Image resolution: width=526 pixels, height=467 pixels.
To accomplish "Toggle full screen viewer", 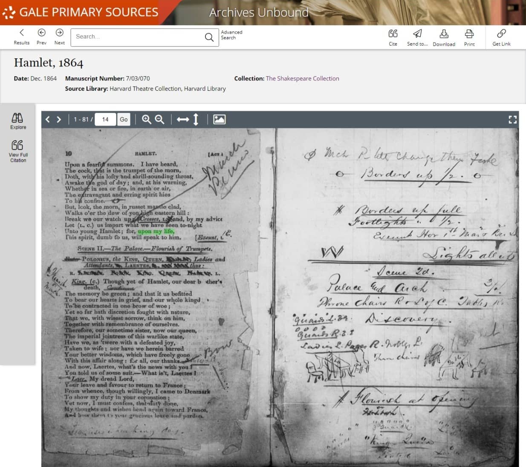I will pos(513,120).
